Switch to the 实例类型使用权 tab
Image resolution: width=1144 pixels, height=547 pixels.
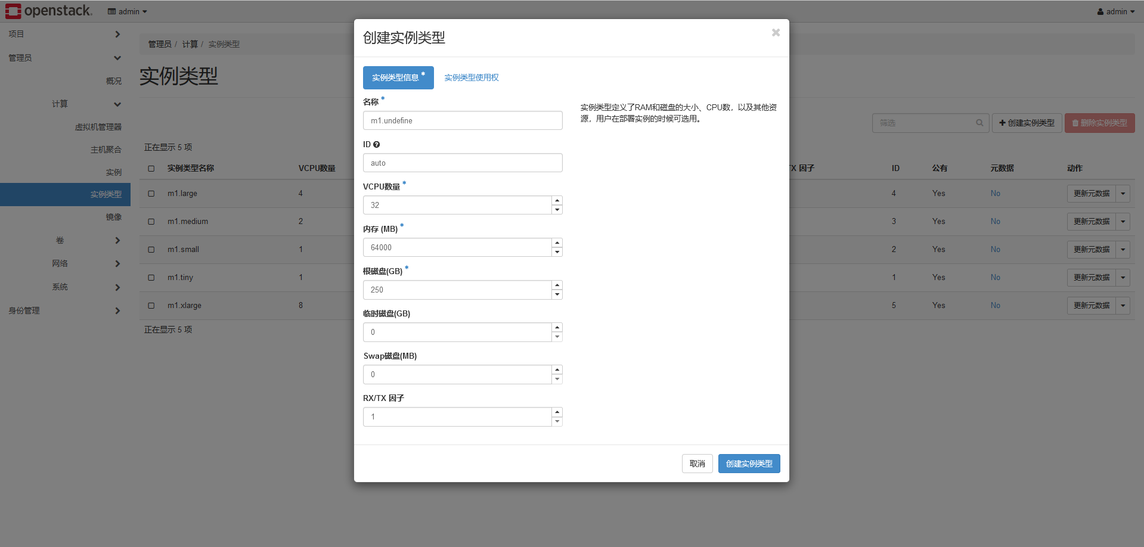(x=471, y=77)
